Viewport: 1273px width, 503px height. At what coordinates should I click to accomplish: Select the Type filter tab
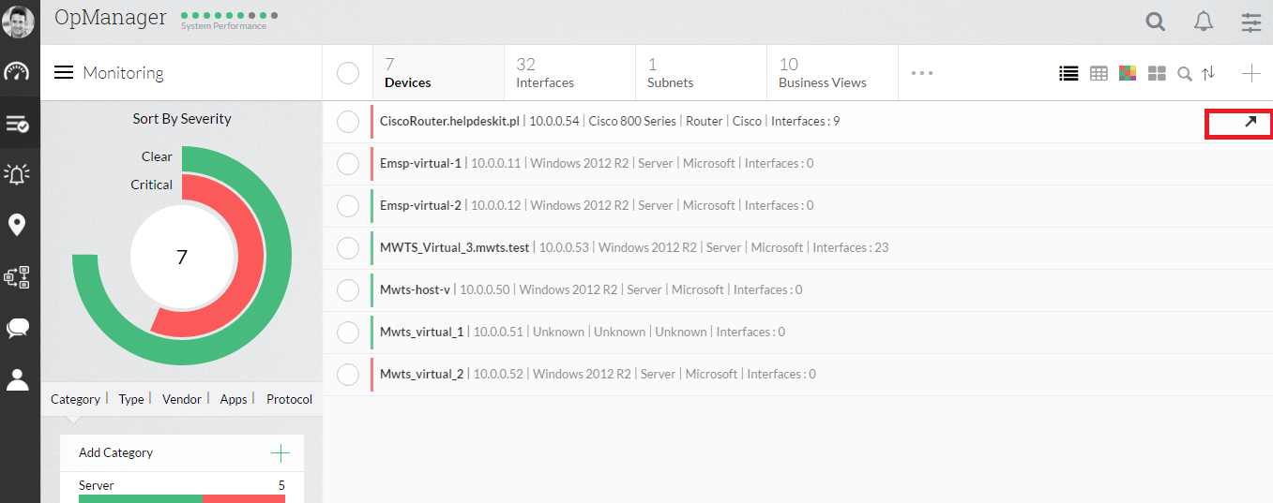click(131, 399)
